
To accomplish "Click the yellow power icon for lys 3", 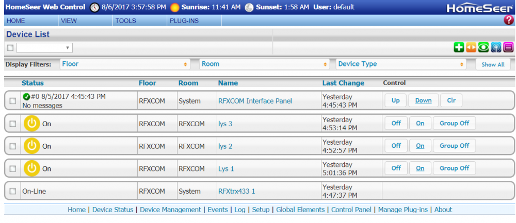I will (x=32, y=124).
